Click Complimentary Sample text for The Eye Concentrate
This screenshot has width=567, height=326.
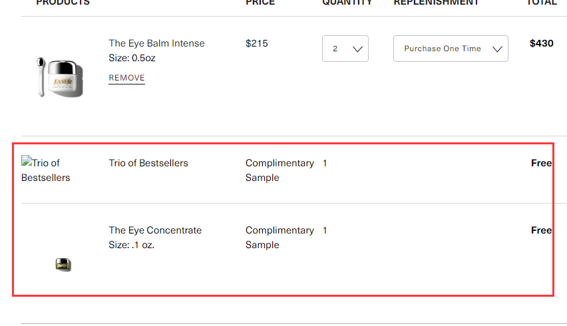[x=280, y=238]
